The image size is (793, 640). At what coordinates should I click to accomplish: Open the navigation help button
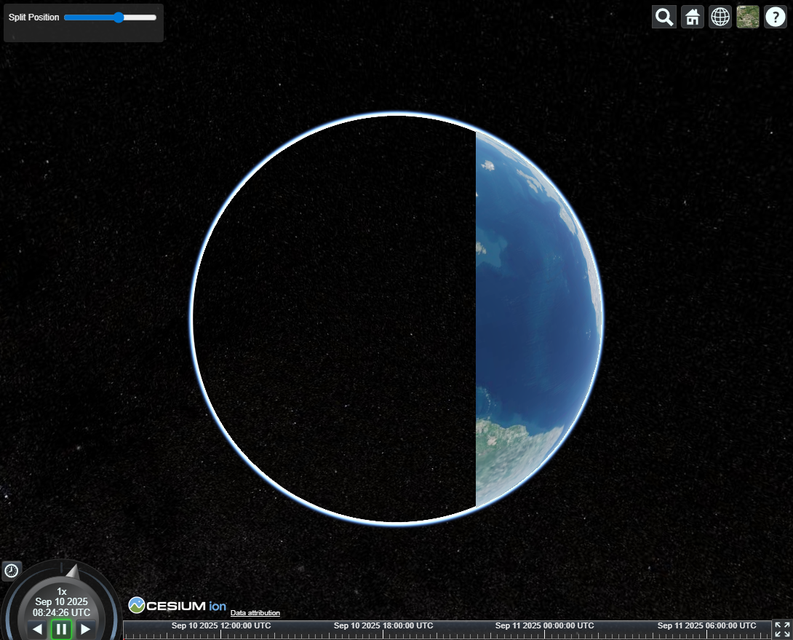(x=776, y=17)
